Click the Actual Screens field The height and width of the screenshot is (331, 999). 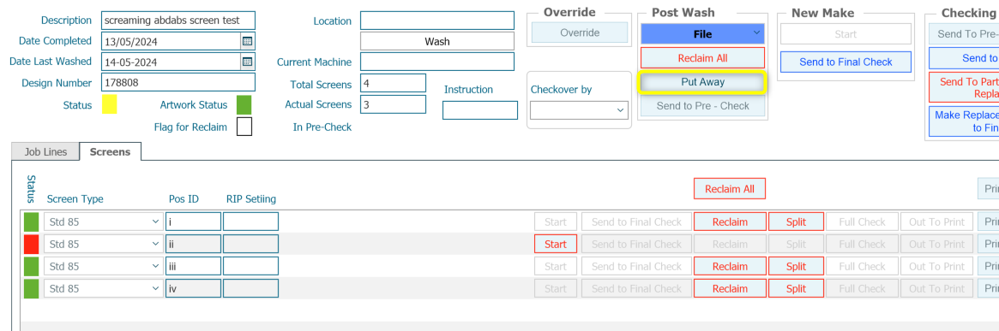click(393, 104)
